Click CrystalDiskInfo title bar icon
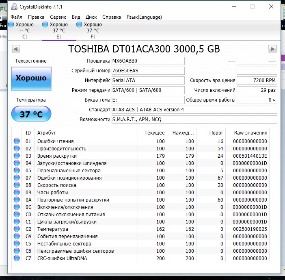This screenshot has height=280, width=285. 14,7
